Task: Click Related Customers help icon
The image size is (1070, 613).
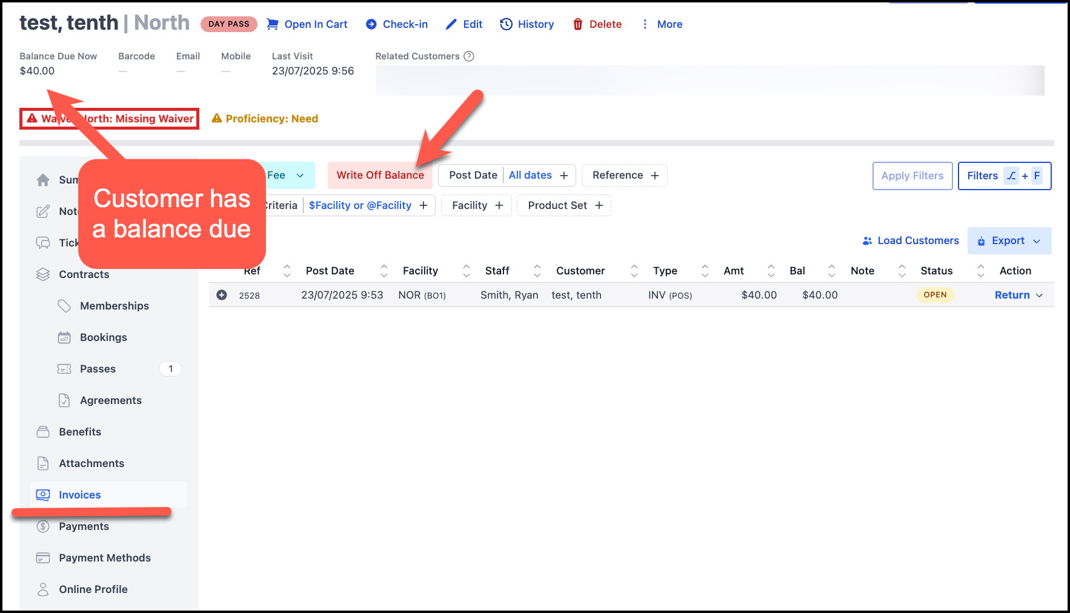Action: [x=468, y=56]
